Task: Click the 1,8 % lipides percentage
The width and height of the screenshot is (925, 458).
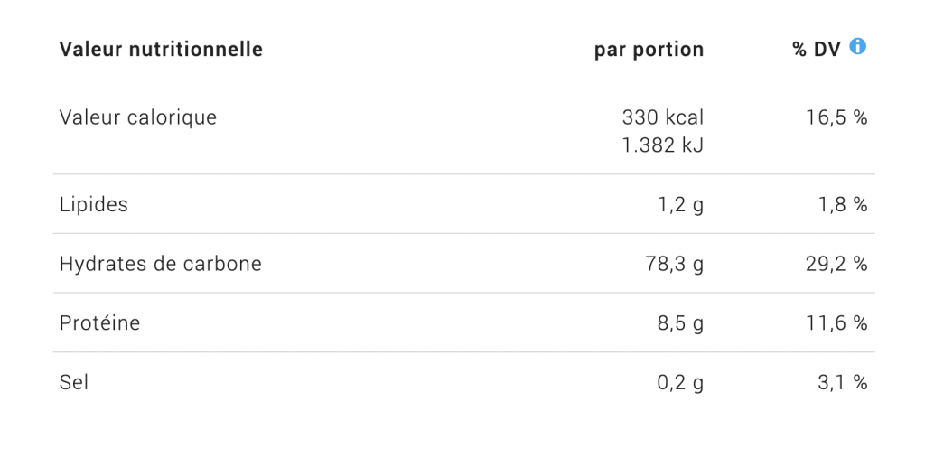Action: (843, 205)
